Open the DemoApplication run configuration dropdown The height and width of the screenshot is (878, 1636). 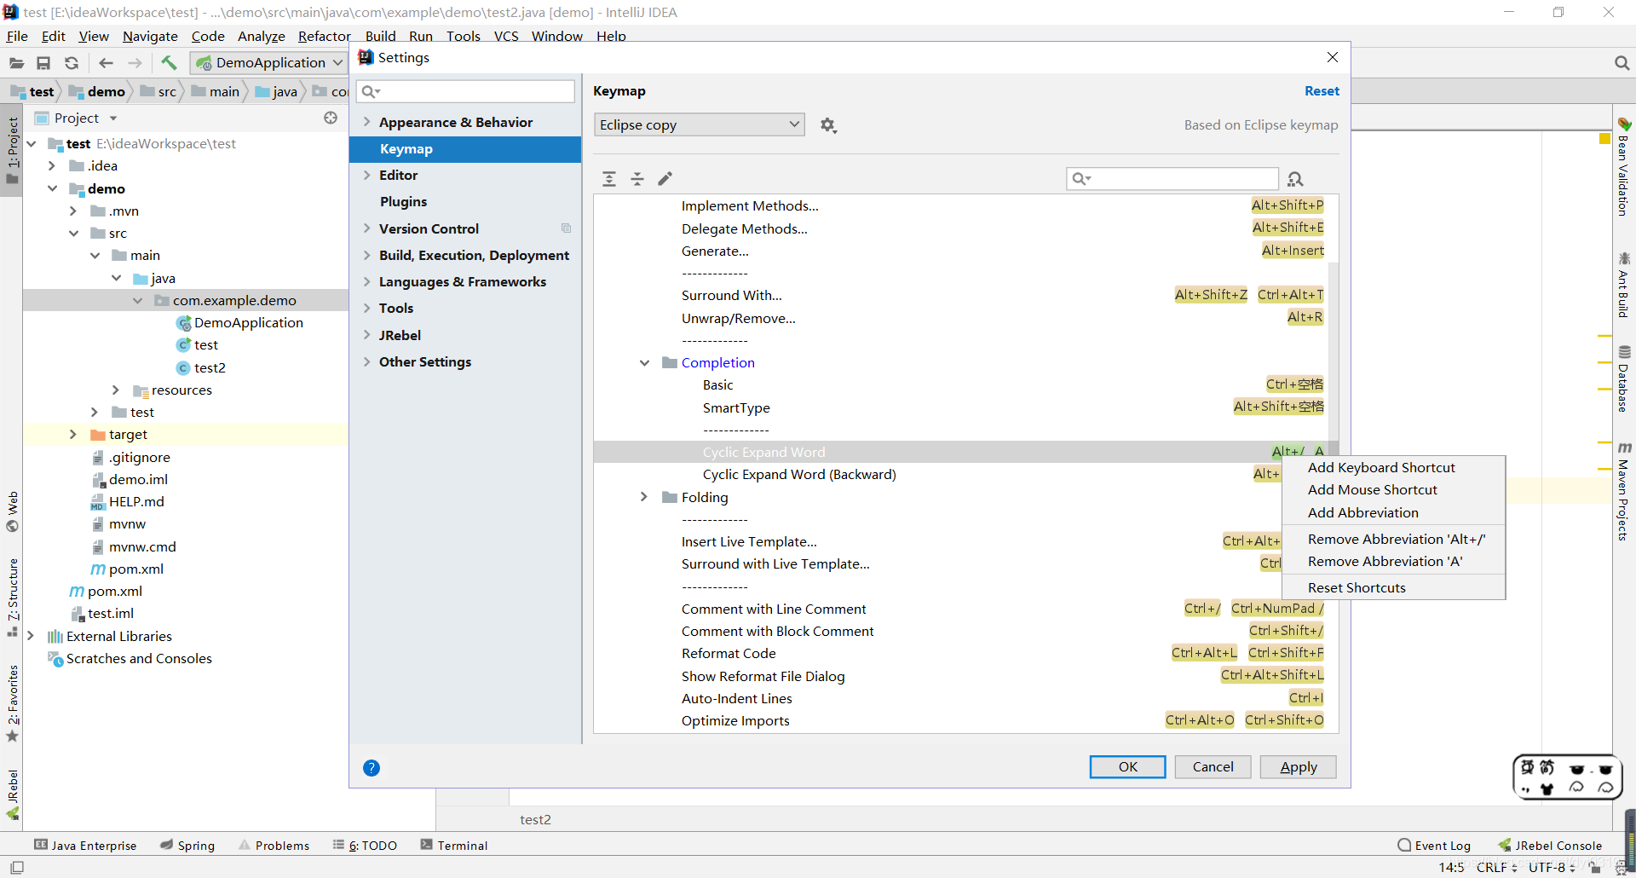(268, 63)
